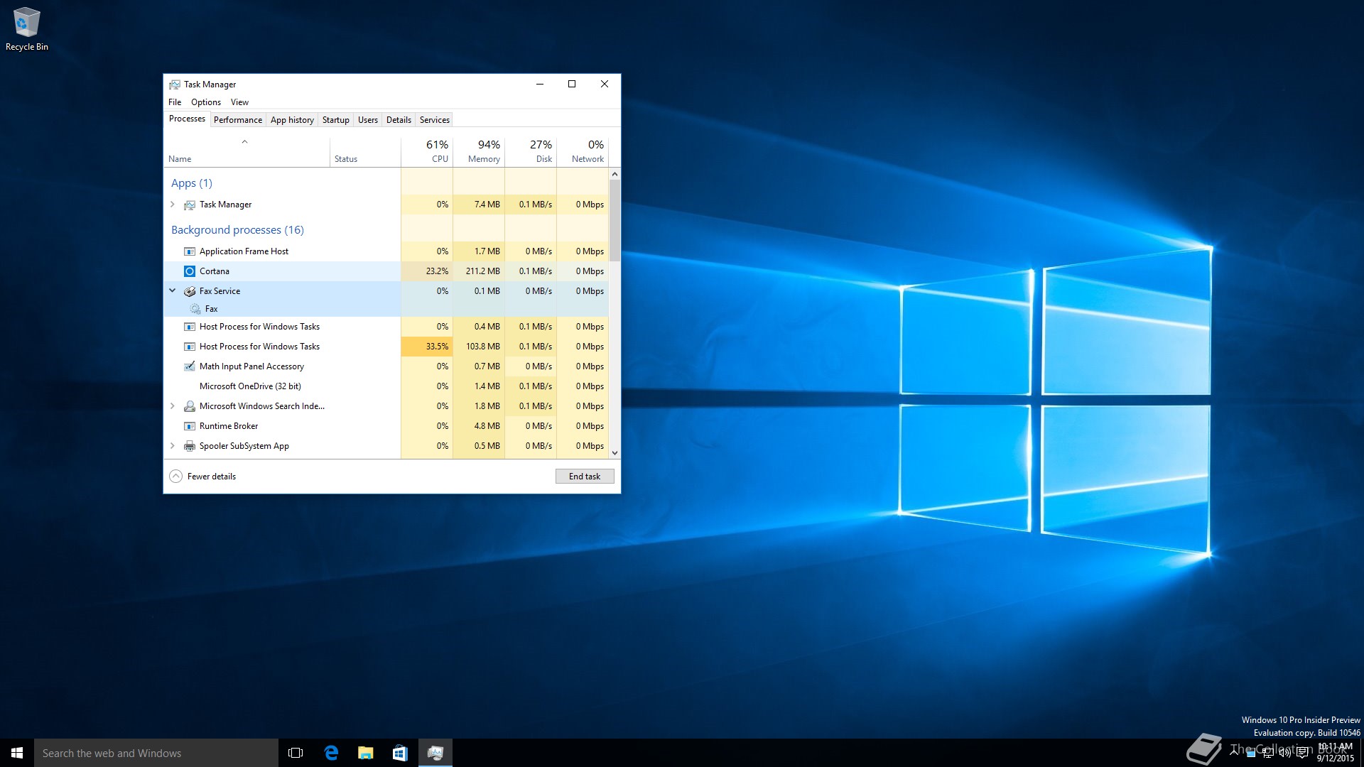Launch Microsoft Edge from the taskbar
1364x767 pixels.
pos(331,753)
